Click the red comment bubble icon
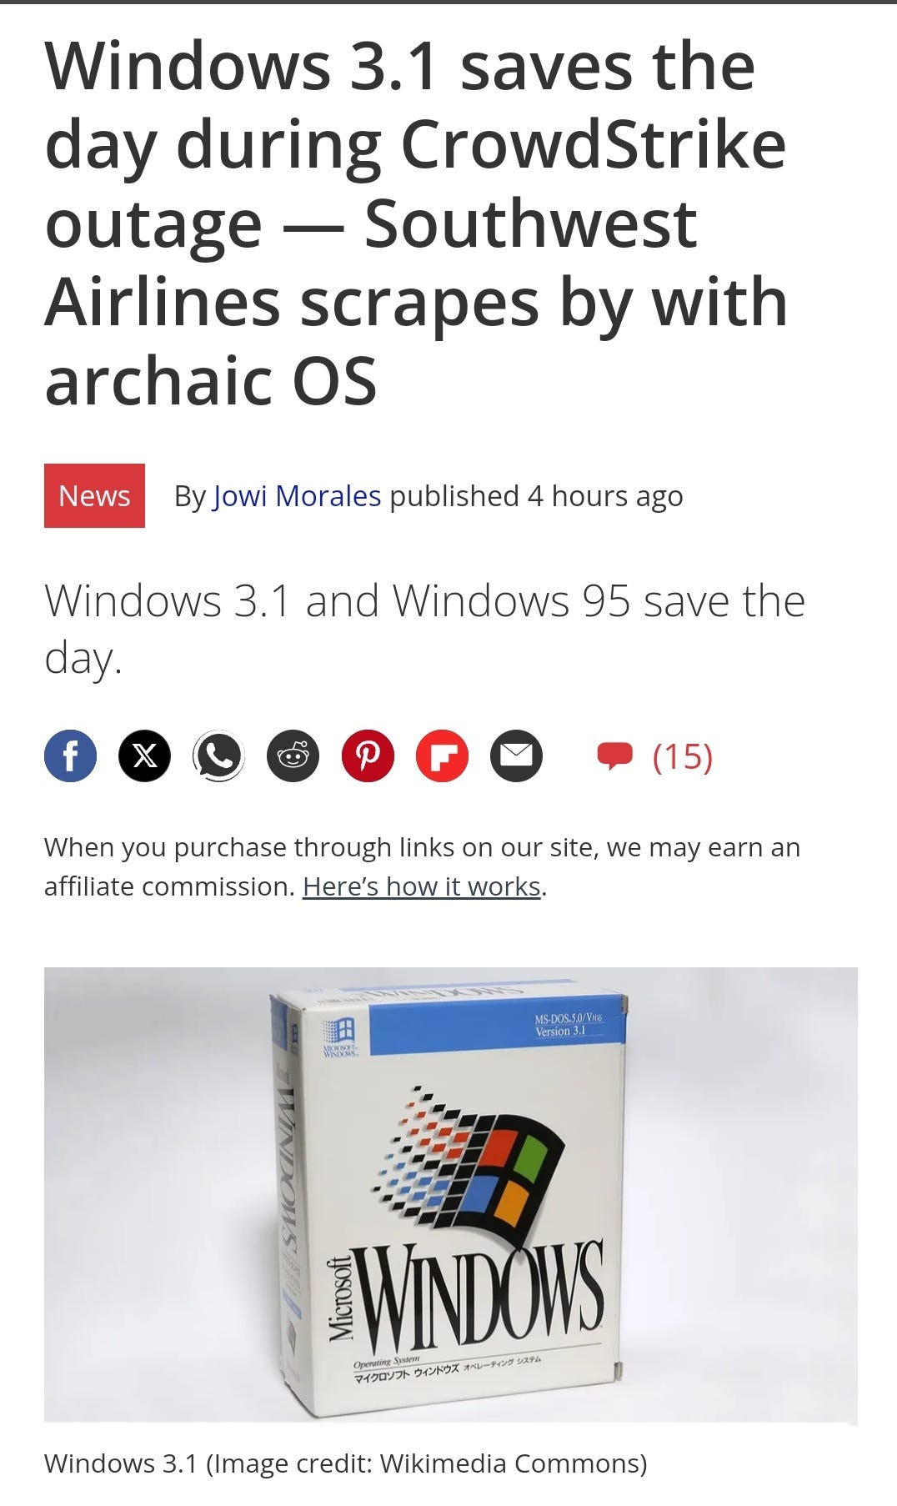897x1506 pixels. 615,756
